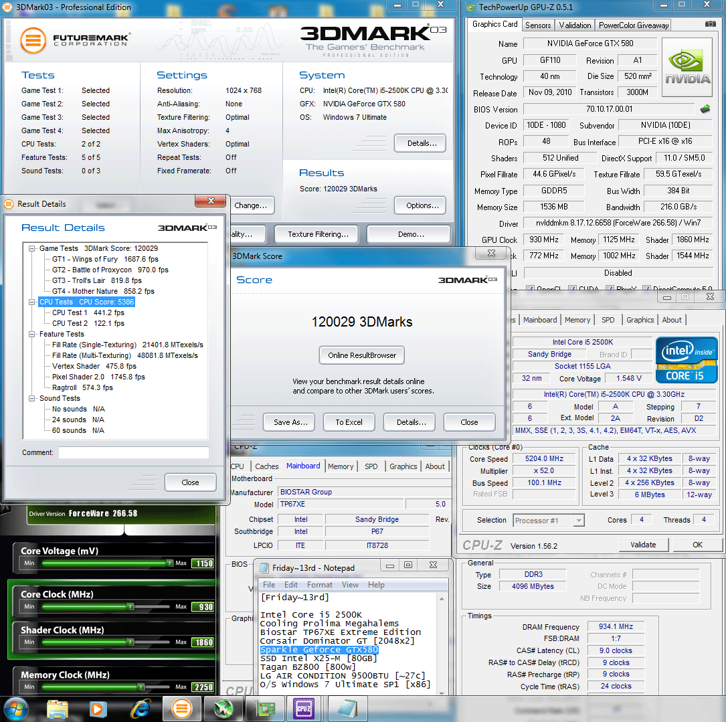Select Ragtroll 574.3 fps row
726x722 pixels.
(x=82, y=387)
